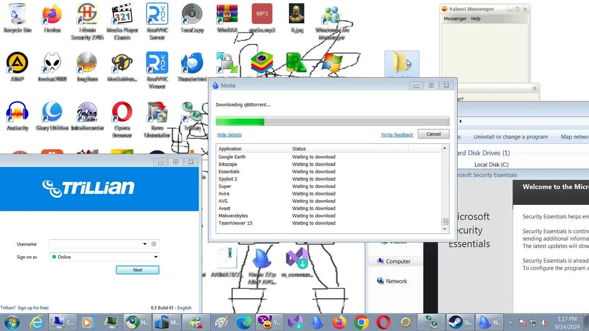The height and width of the screenshot is (331, 589).
Task: Open Audacity from the desktop
Action: click(x=17, y=116)
